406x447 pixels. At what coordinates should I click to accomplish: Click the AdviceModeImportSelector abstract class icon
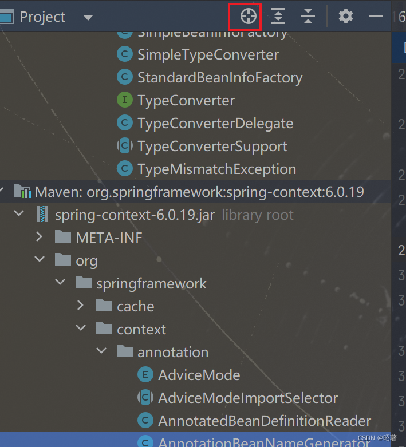(145, 397)
